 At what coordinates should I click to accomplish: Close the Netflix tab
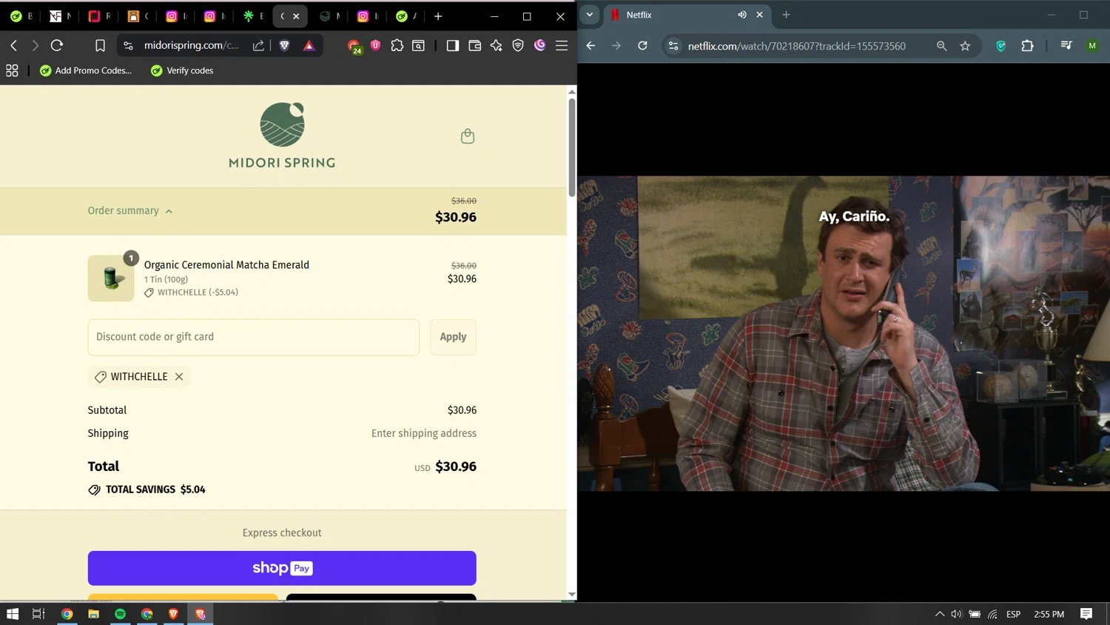click(759, 15)
